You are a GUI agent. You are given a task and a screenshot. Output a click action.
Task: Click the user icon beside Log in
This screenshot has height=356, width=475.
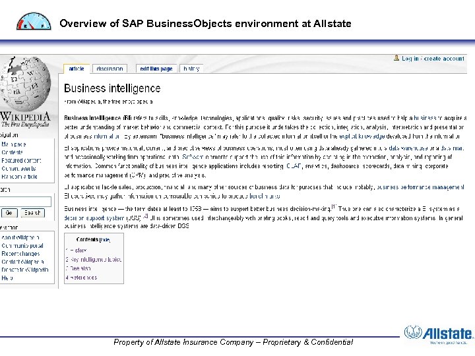click(x=396, y=58)
